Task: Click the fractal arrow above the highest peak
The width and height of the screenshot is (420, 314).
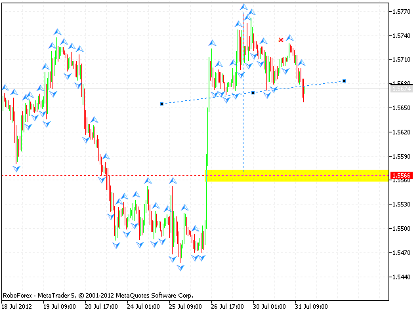Action: point(243,7)
